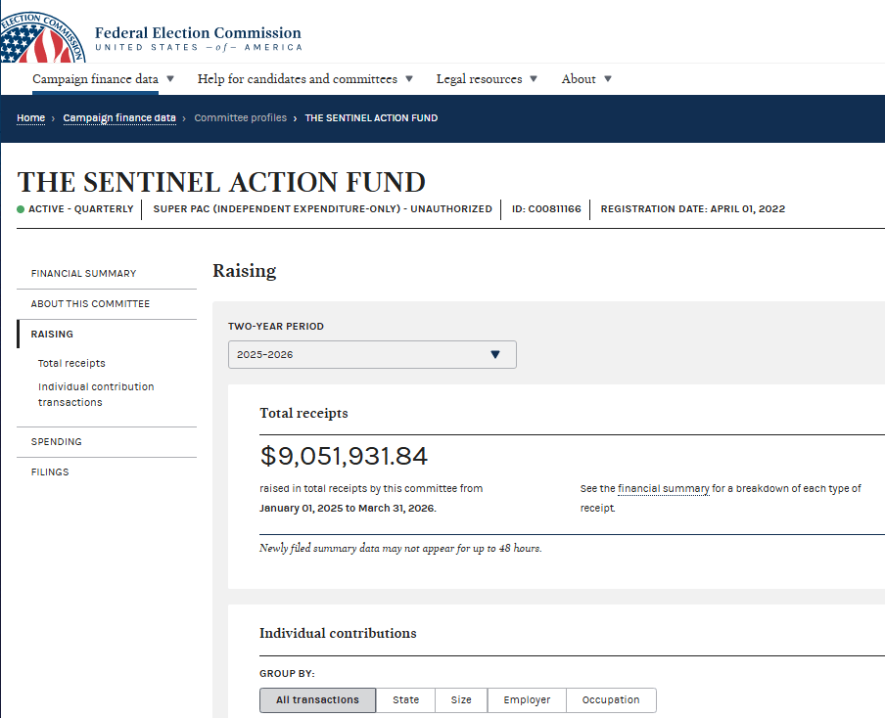Screen dimensions: 885x718
Task: Expand the About menu
Action: 585,79
